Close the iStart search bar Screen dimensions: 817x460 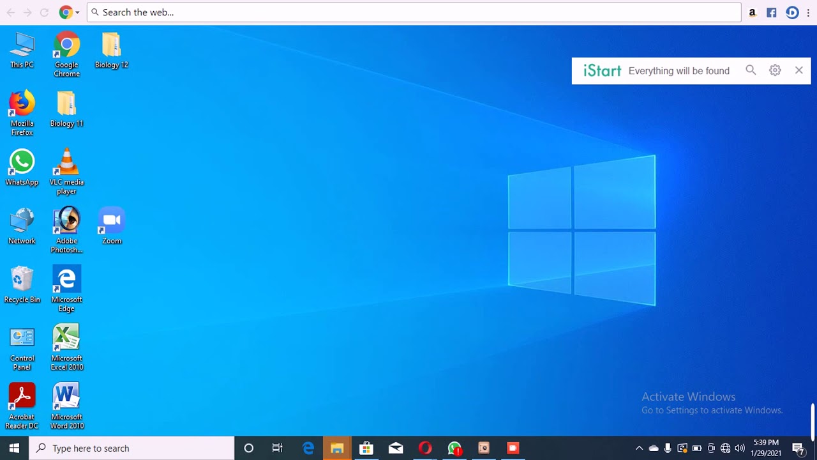(799, 70)
